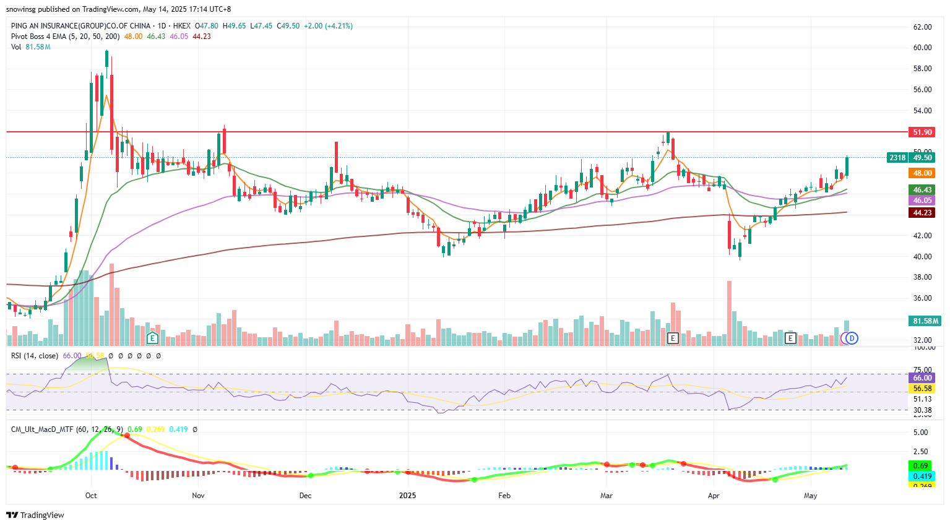Click the 5.00 level on the MACD axis
Viewport: 950px width, 526px height.
[920, 433]
